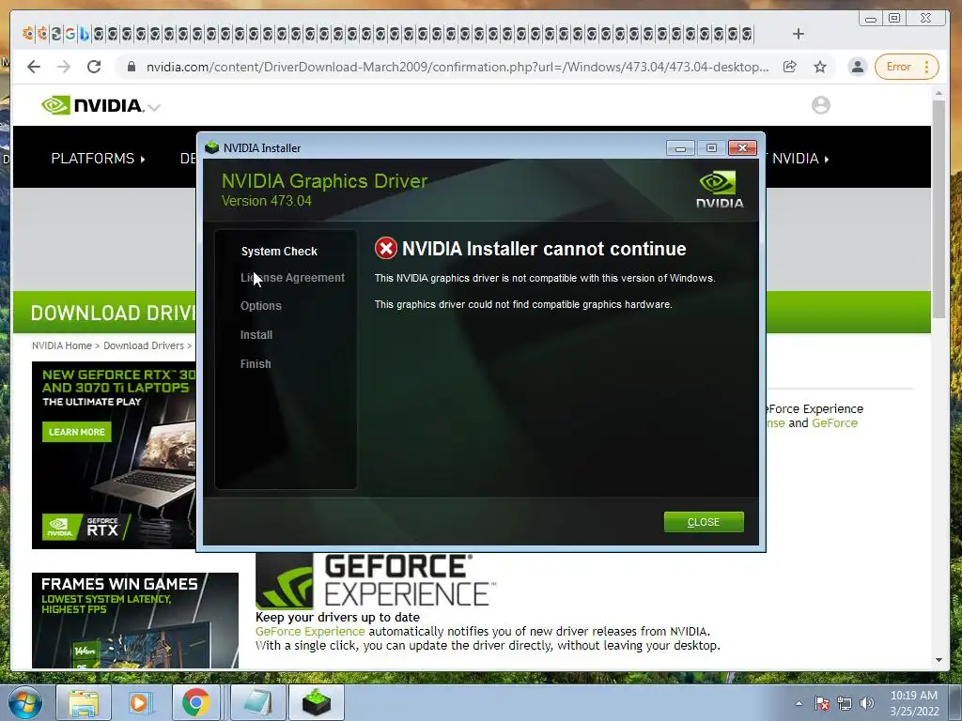Expand dropdown chevron next to NVIDIA logo
The image size is (962, 721).
(155, 107)
